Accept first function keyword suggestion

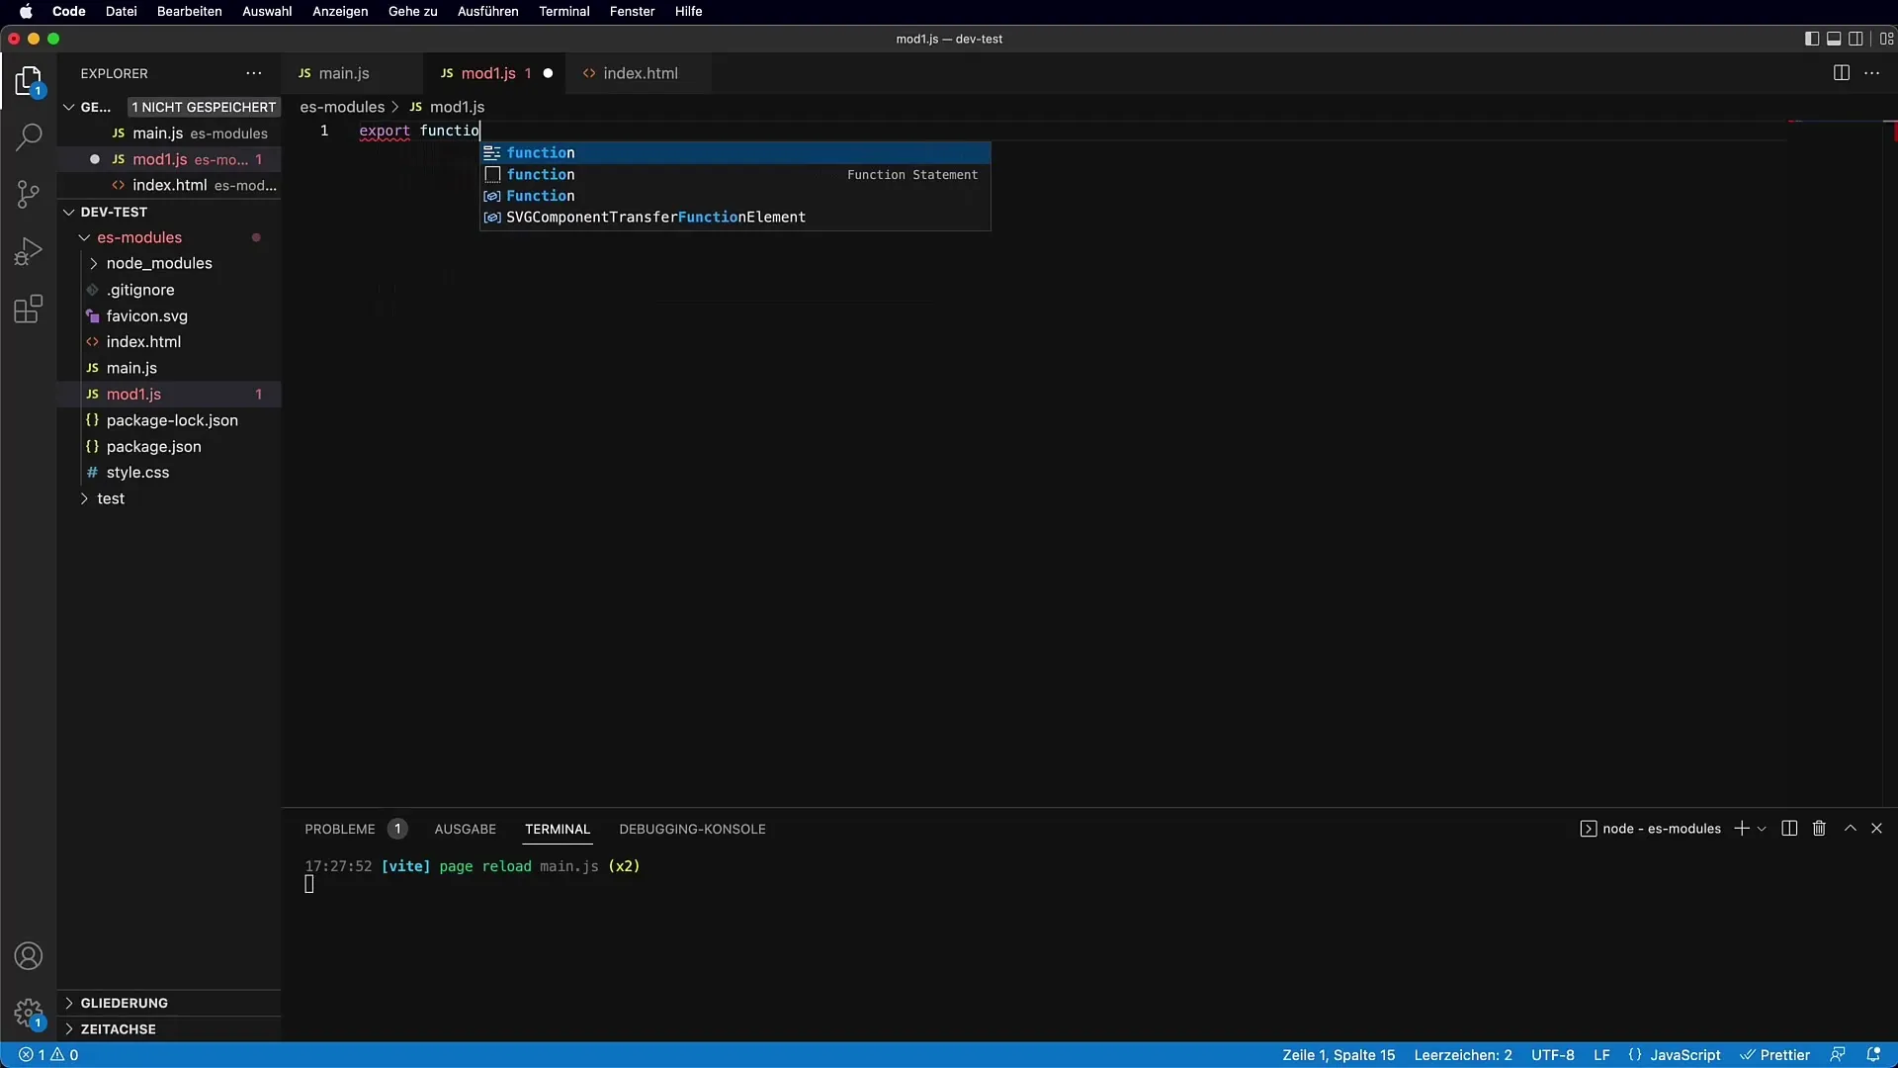[x=735, y=152]
